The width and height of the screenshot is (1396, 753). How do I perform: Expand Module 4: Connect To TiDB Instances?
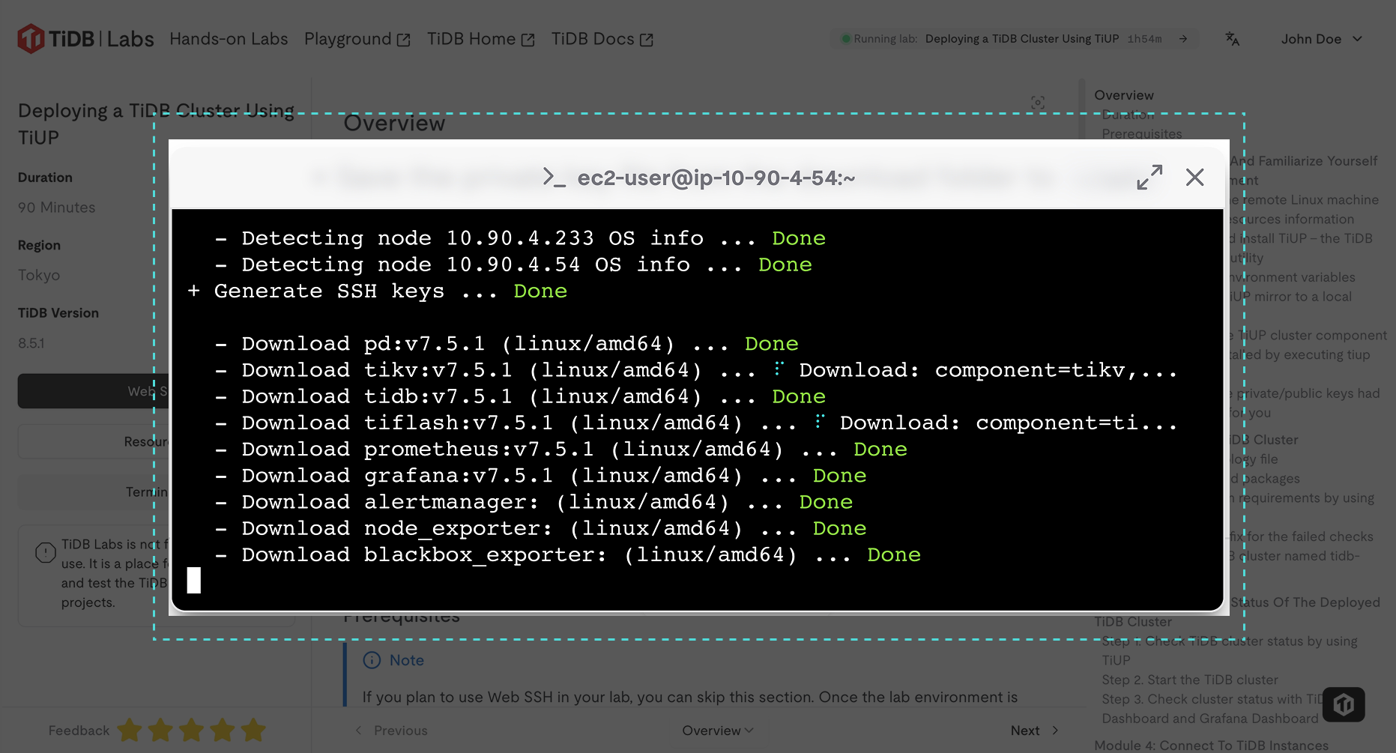(1210, 745)
